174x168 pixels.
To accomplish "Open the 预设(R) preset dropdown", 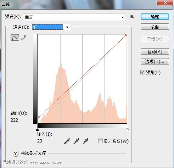I will tap(74, 17).
